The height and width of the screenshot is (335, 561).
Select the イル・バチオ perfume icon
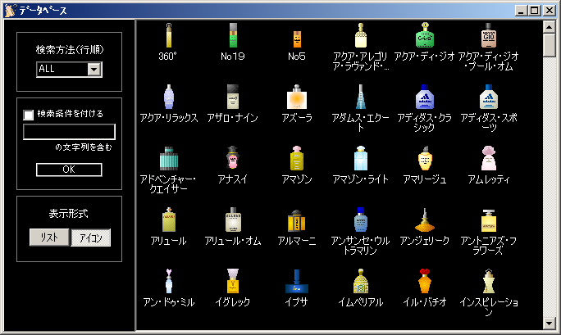point(425,282)
